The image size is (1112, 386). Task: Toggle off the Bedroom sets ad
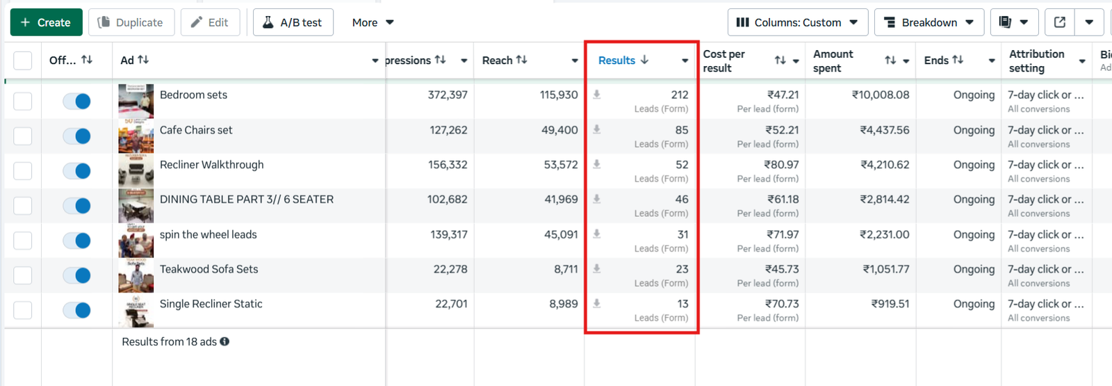[x=76, y=102]
